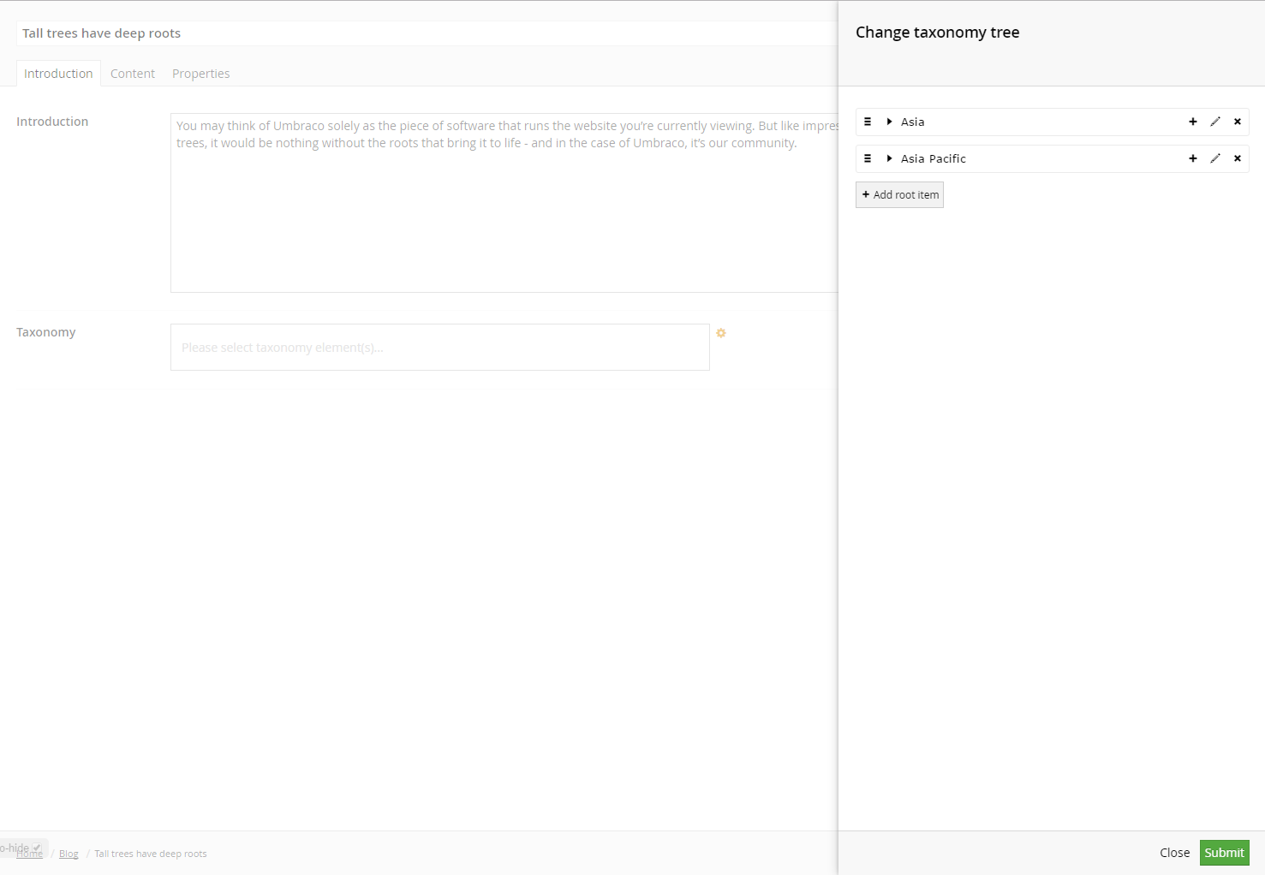Submit the taxonomy tree changes

(1224, 853)
